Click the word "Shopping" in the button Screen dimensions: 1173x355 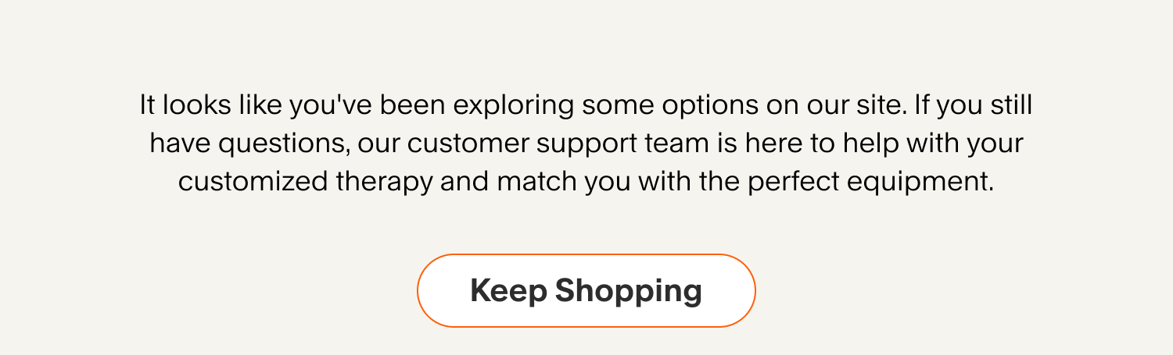(628, 292)
